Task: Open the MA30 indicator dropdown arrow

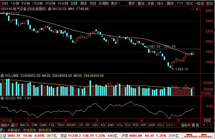Action: click(50, 9)
